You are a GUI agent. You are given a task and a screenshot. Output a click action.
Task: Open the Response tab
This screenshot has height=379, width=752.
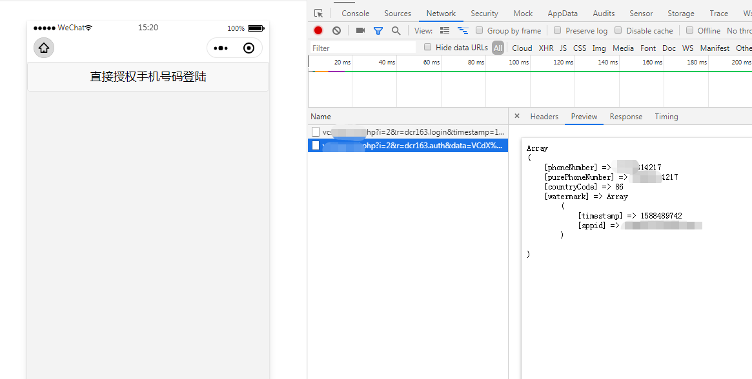(x=626, y=117)
